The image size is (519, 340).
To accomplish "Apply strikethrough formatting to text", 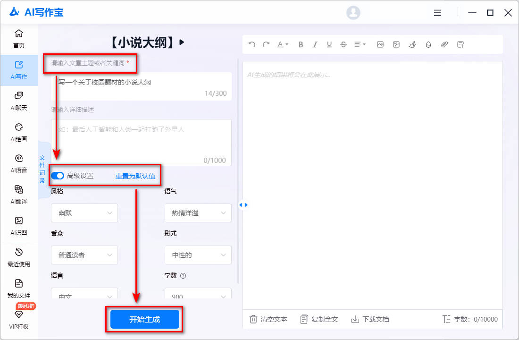I will [343, 44].
